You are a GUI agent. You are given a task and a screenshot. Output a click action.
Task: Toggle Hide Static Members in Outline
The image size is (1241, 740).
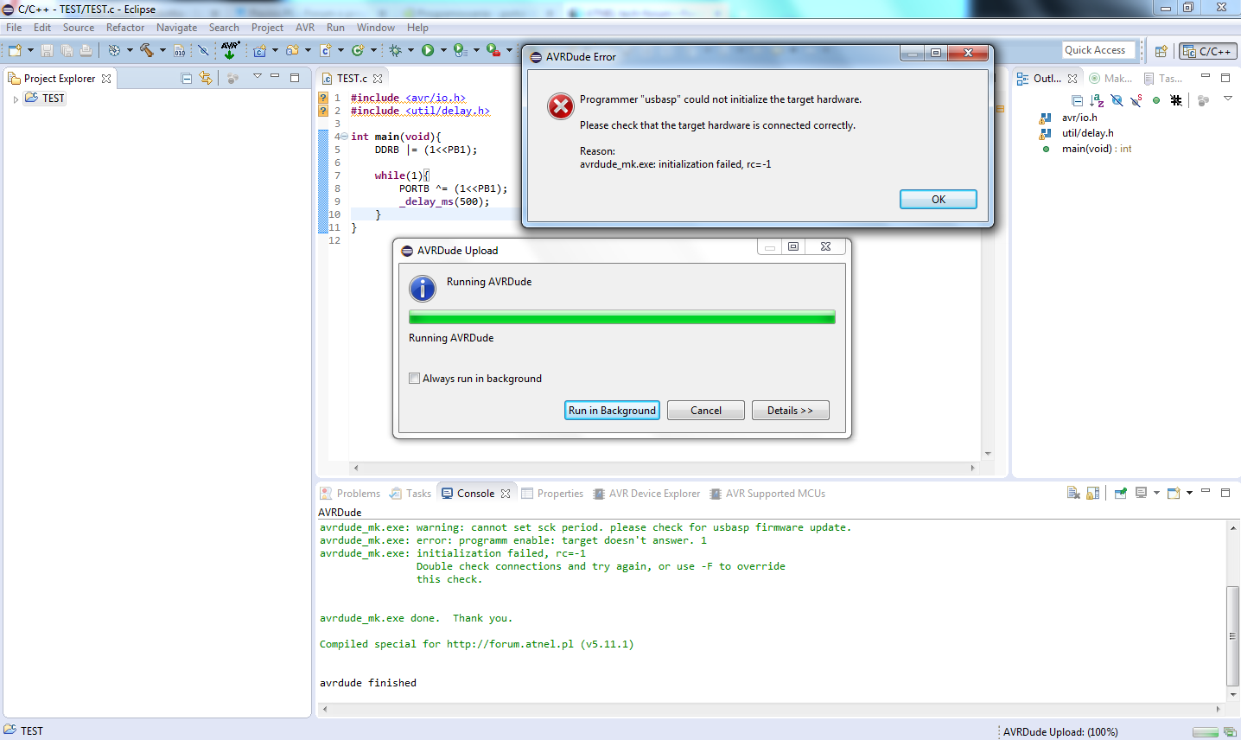[x=1136, y=100]
